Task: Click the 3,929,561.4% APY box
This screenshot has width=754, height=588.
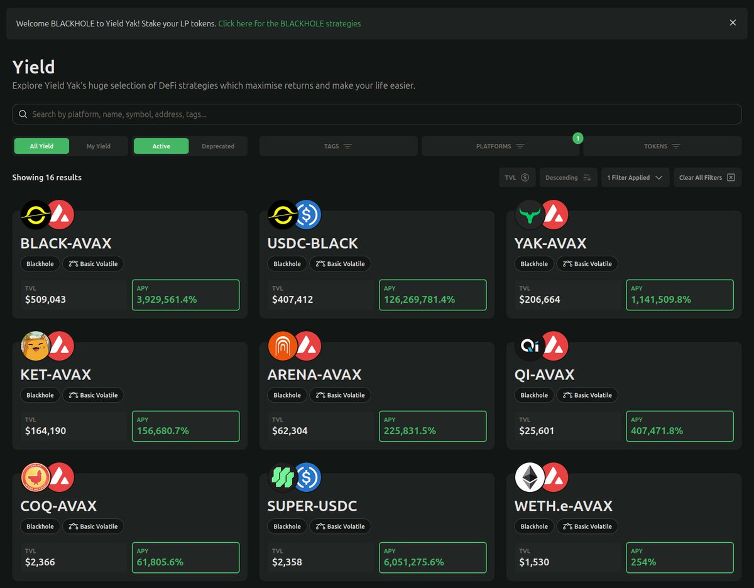Action: (186, 295)
